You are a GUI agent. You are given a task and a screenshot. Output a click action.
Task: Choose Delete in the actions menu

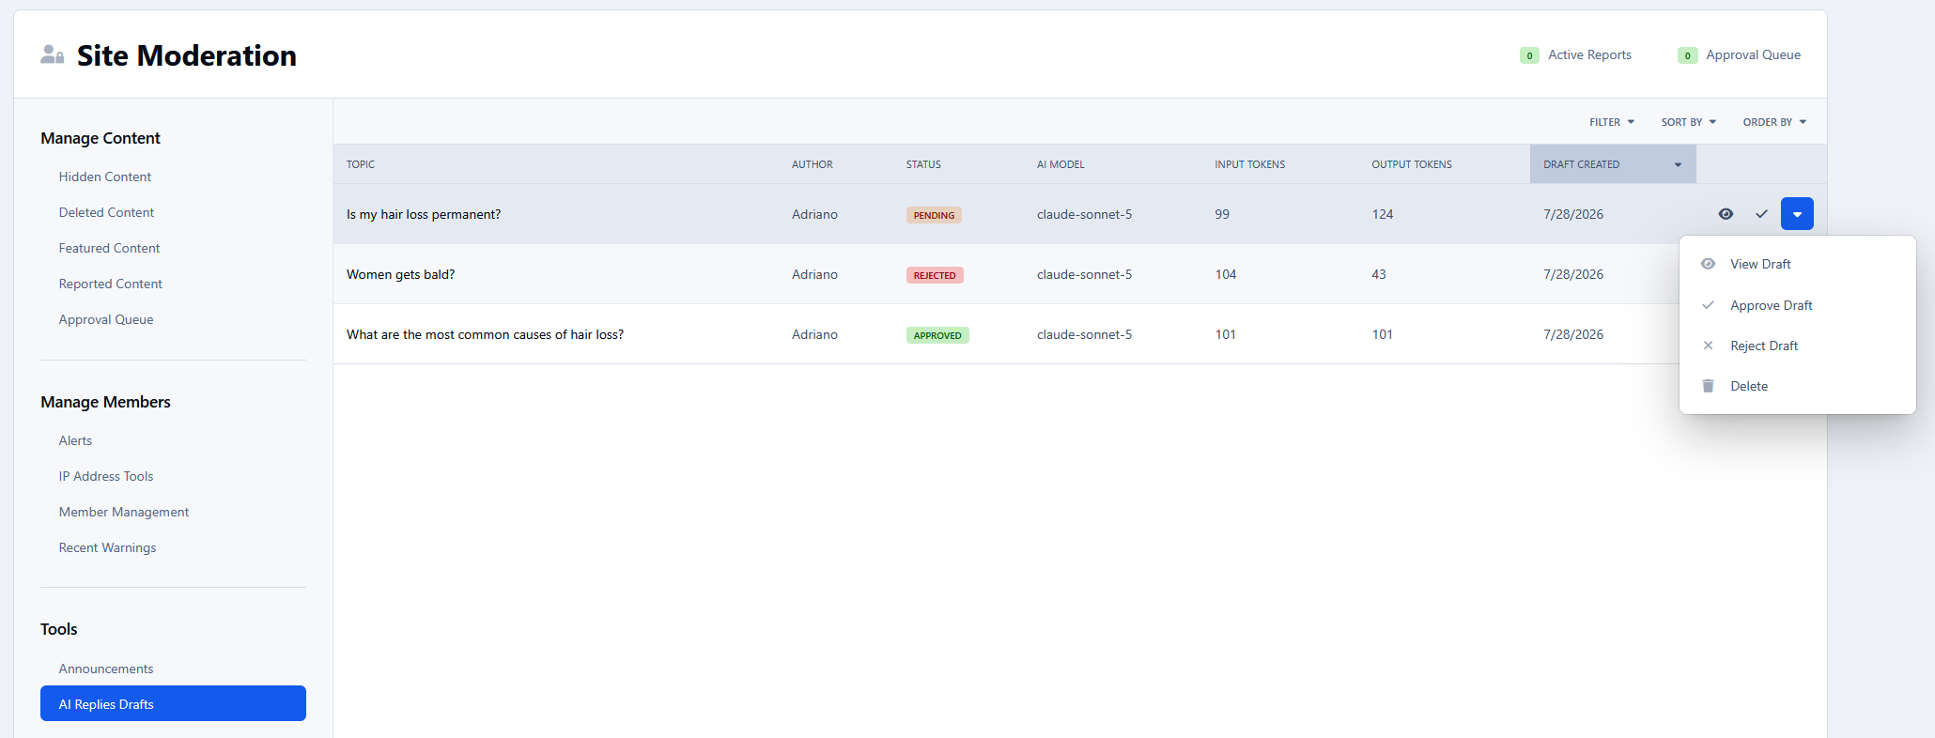1749,386
